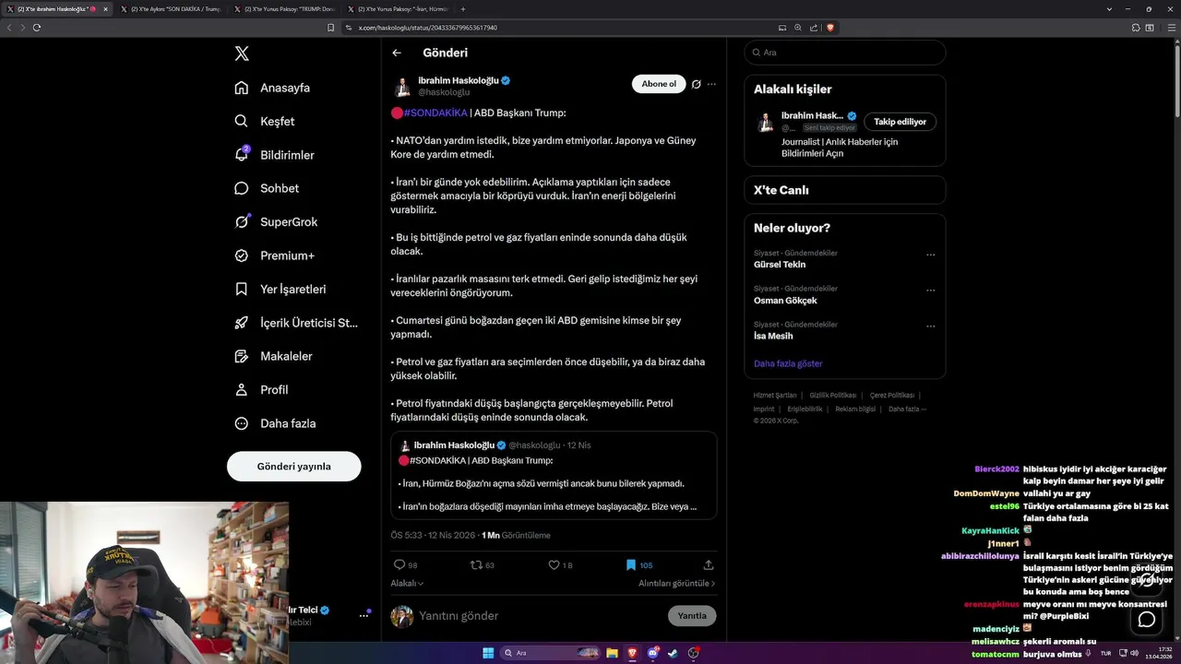Open Sohbet chat section
Viewport: 1181px width, 664px height.
267,188
